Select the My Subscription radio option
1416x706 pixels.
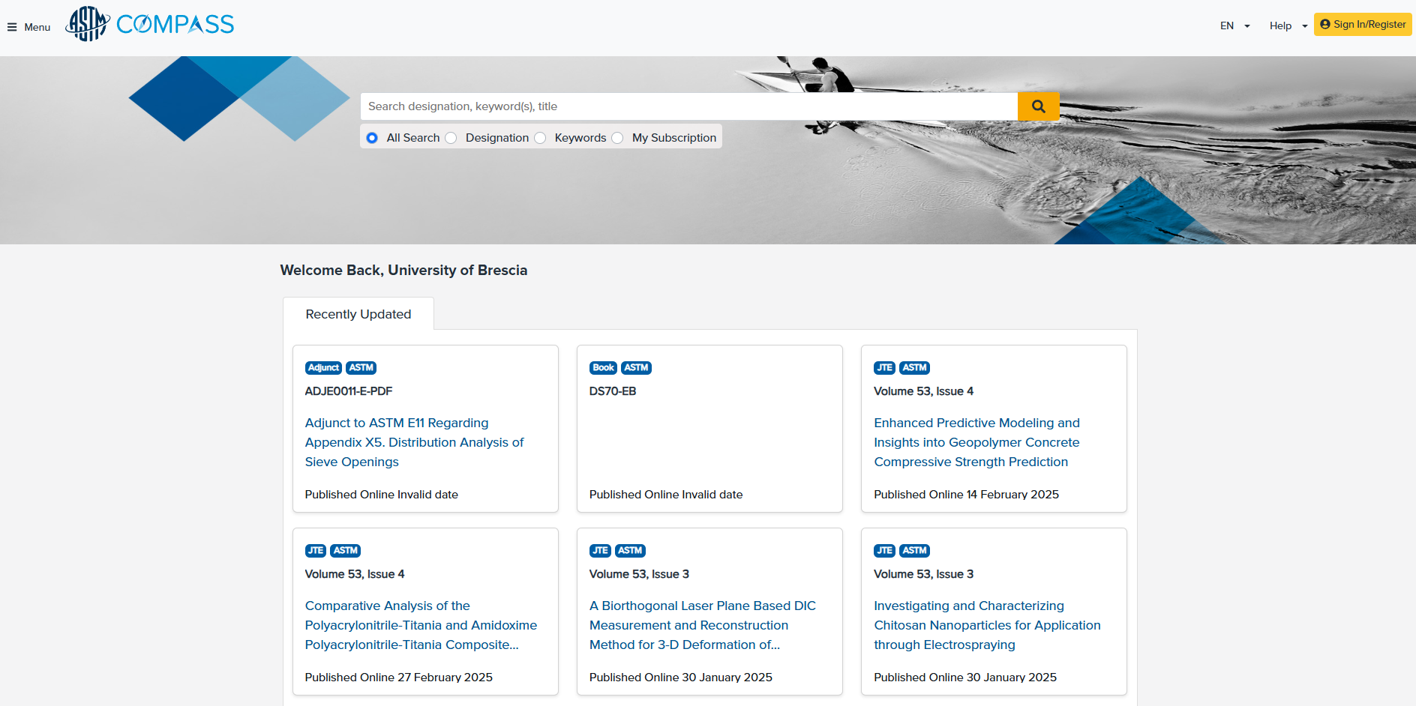click(617, 138)
